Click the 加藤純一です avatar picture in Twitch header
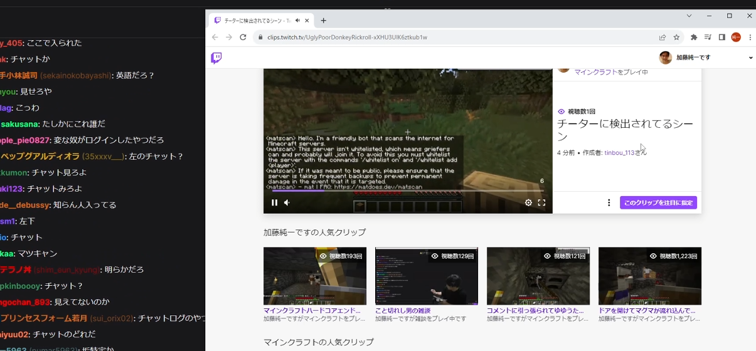Viewport: 756px width, 351px height. click(666, 58)
